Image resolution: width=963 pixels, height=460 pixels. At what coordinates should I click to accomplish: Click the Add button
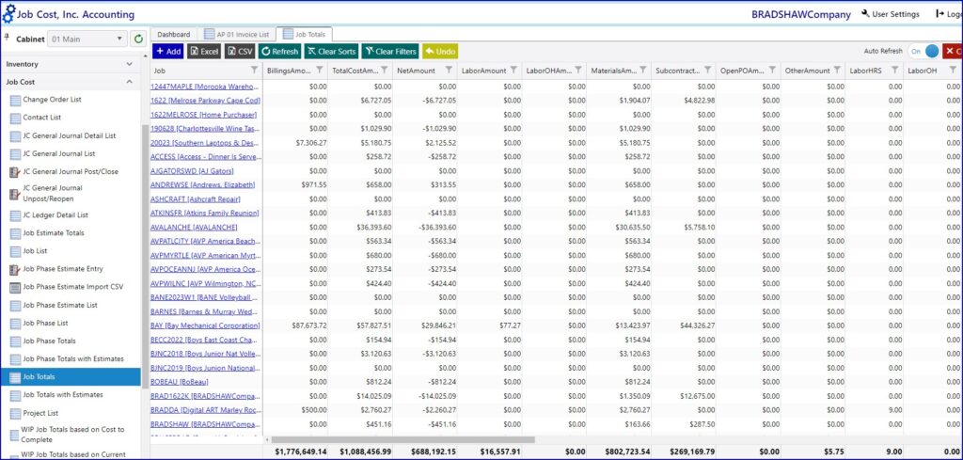(167, 52)
